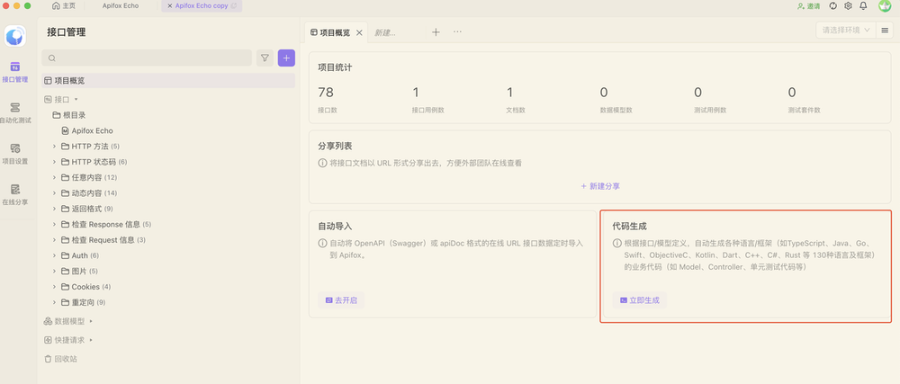Add a new tab with plus icon

point(436,32)
